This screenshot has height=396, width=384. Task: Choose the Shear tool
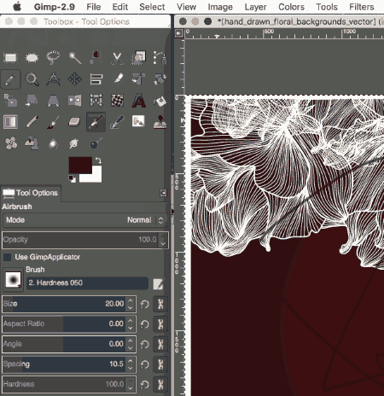point(32,101)
